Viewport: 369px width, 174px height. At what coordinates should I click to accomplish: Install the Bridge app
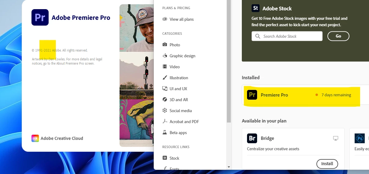(327, 164)
